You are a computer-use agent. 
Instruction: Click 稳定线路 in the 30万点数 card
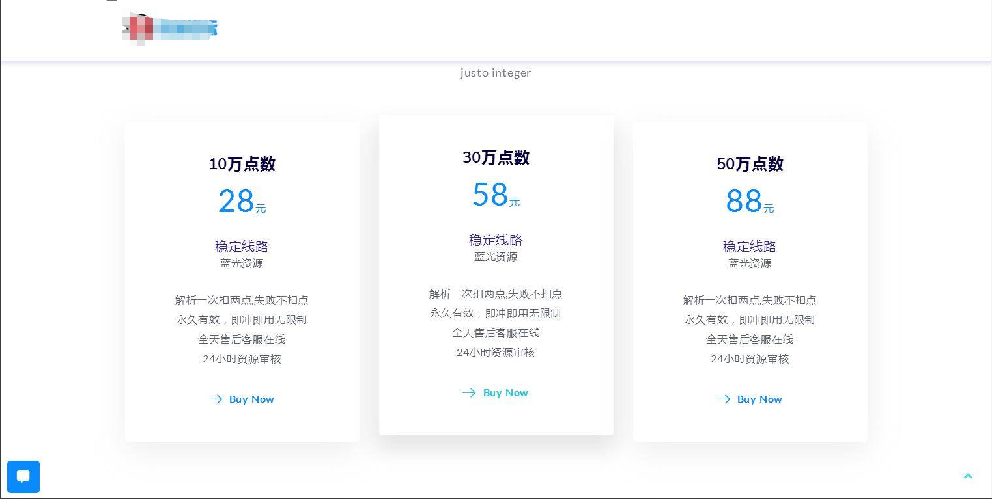(496, 240)
